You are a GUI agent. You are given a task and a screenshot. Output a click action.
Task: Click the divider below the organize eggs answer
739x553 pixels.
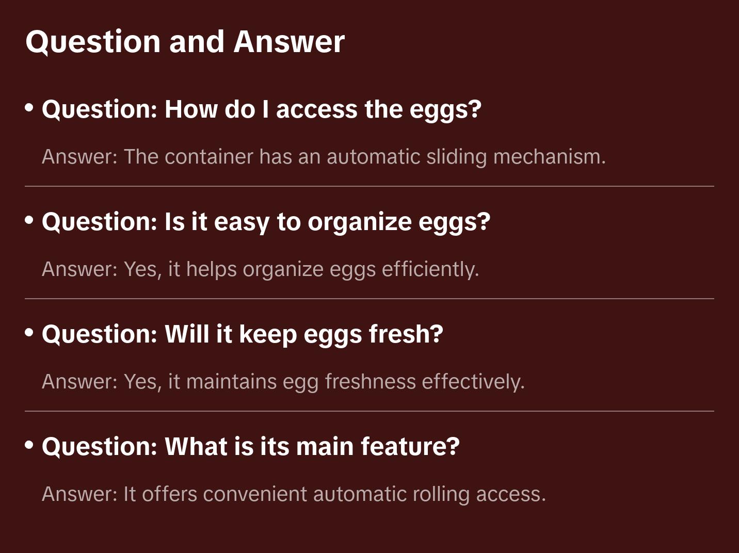coord(369,299)
